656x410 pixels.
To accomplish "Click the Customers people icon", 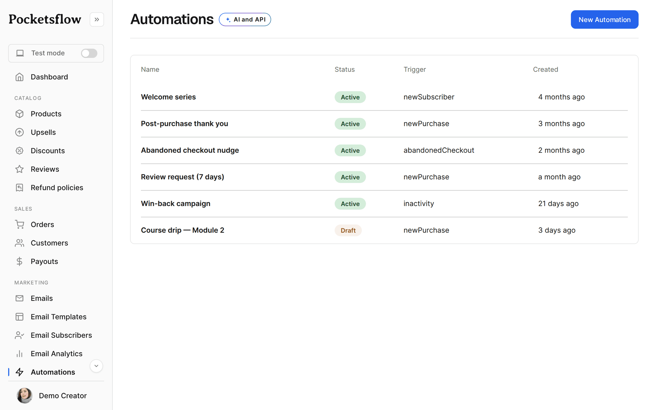I will click(x=20, y=243).
